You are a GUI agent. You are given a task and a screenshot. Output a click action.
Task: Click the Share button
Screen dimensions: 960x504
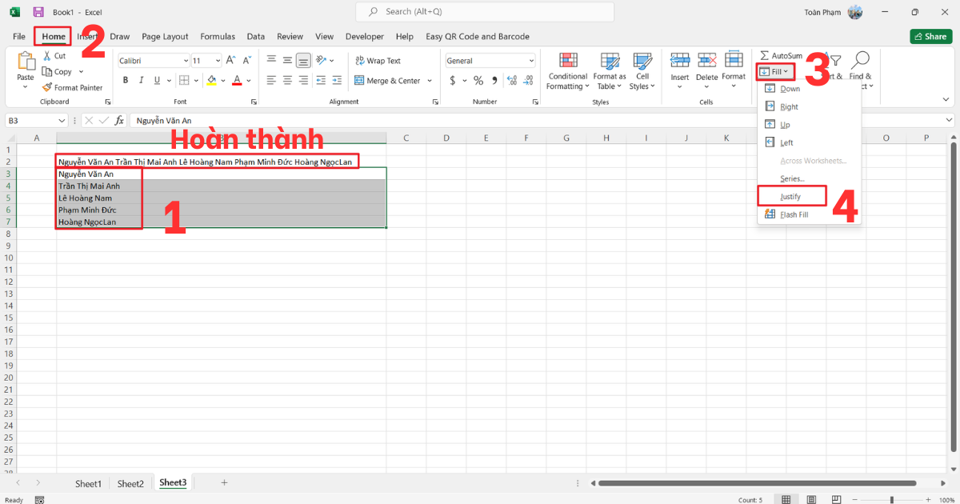coord(930,36)
